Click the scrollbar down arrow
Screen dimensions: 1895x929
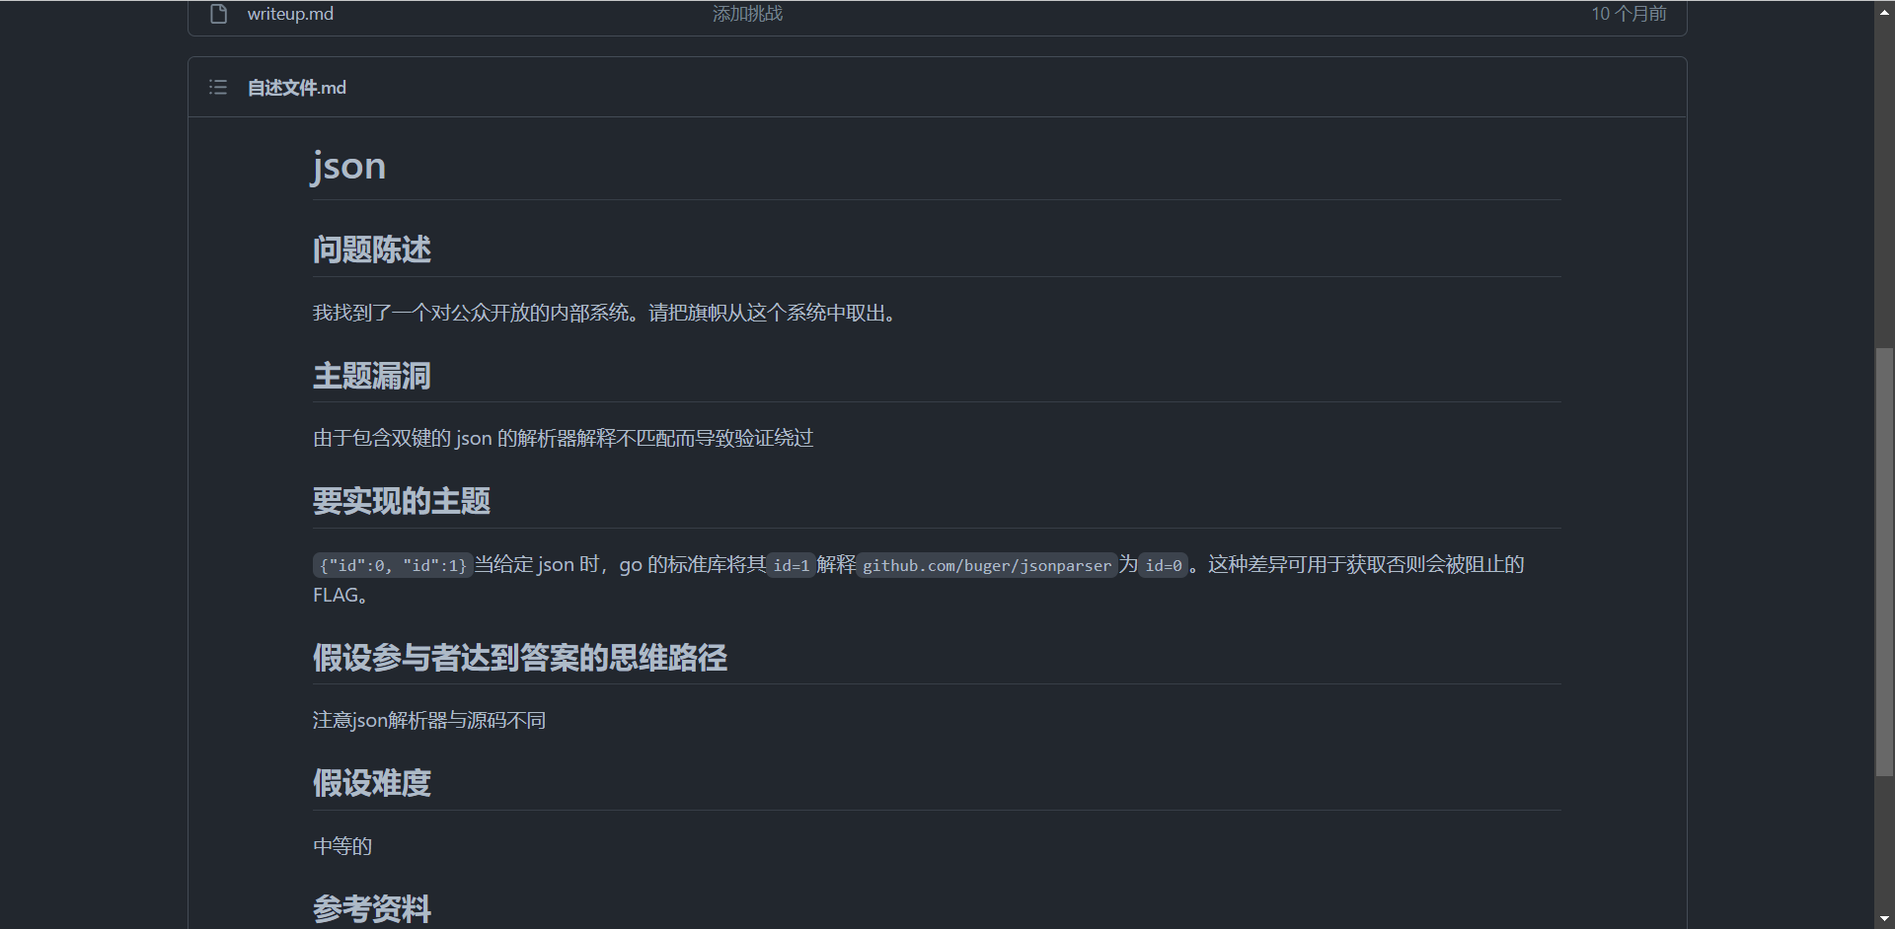pos(1885,919)
